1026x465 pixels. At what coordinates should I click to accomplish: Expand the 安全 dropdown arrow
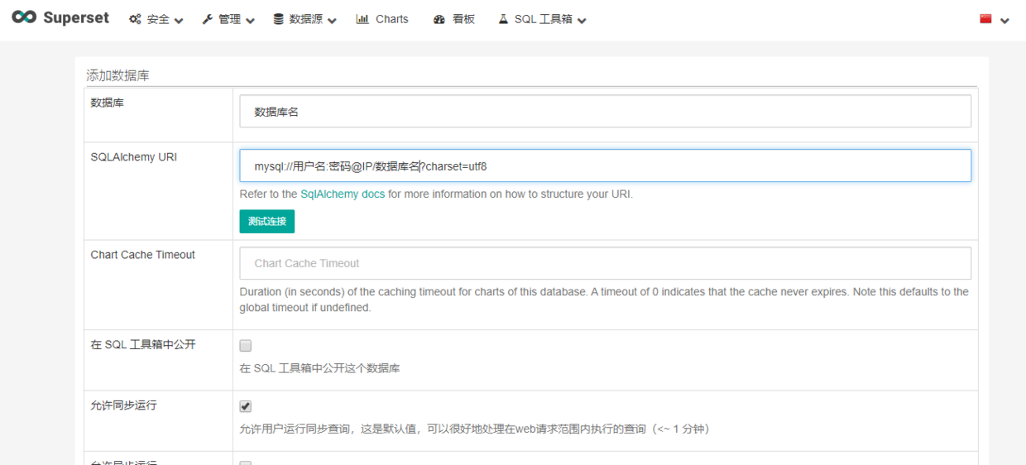point(179,21)
